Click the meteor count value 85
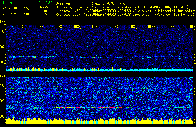Screen dimensions: 196x127 tap(45, 14)
